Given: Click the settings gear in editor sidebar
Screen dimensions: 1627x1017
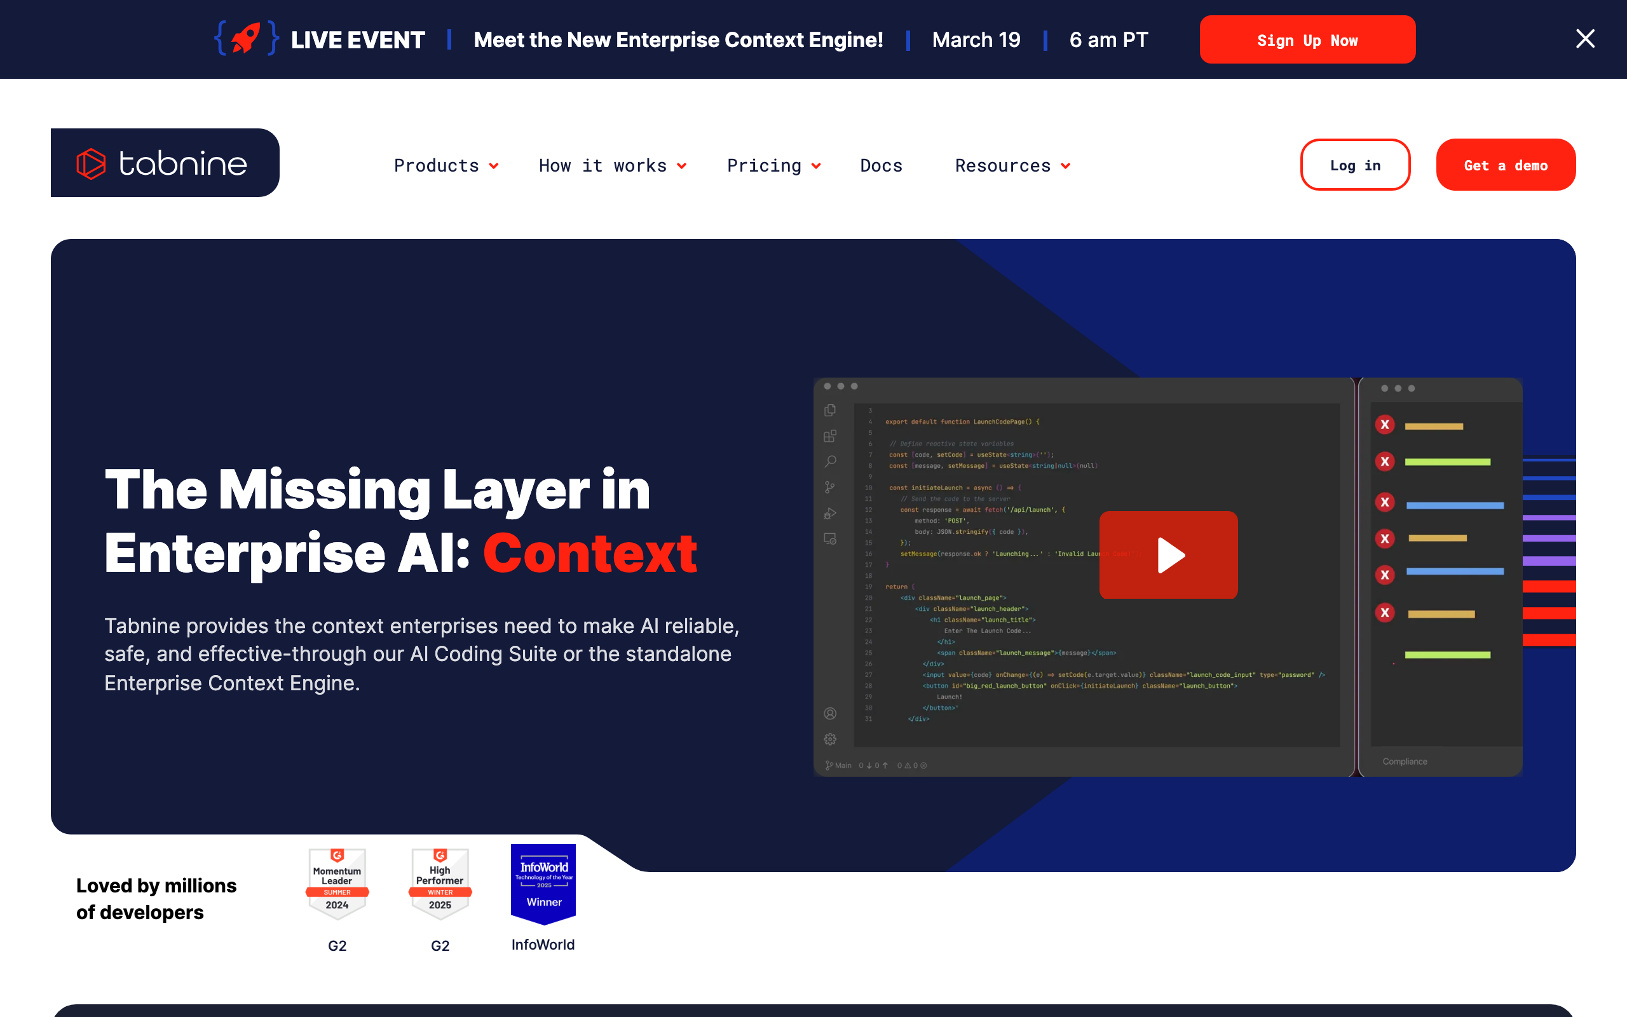Looking at the screenshot, I should click(x=830, y=739).
